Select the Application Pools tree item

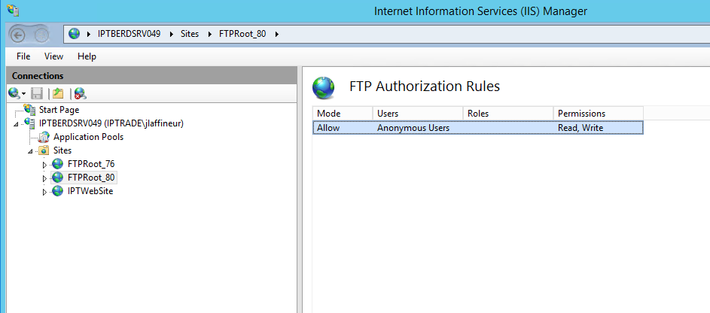coord(88,137)
